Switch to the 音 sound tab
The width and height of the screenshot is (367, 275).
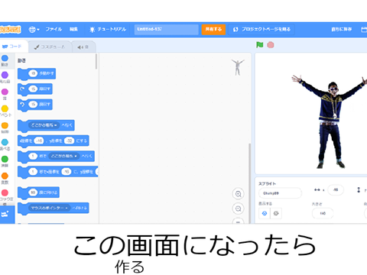pyautogui.click(x=83, y=47)
